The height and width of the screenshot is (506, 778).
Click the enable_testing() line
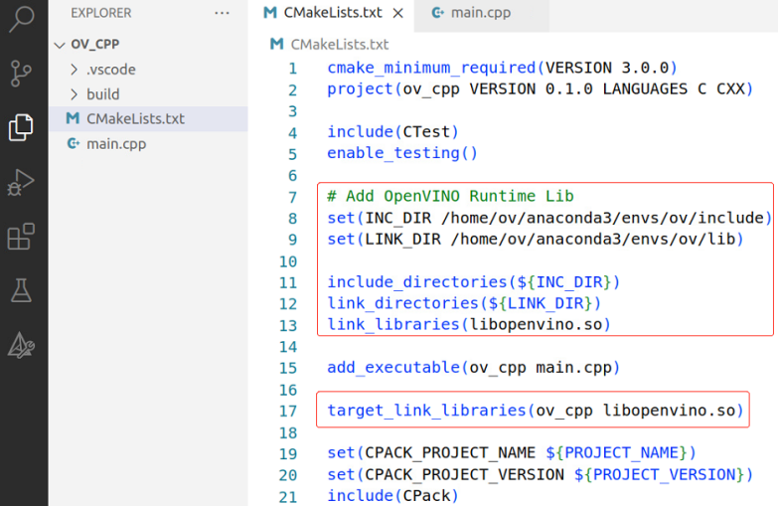[x=402, y=153]
